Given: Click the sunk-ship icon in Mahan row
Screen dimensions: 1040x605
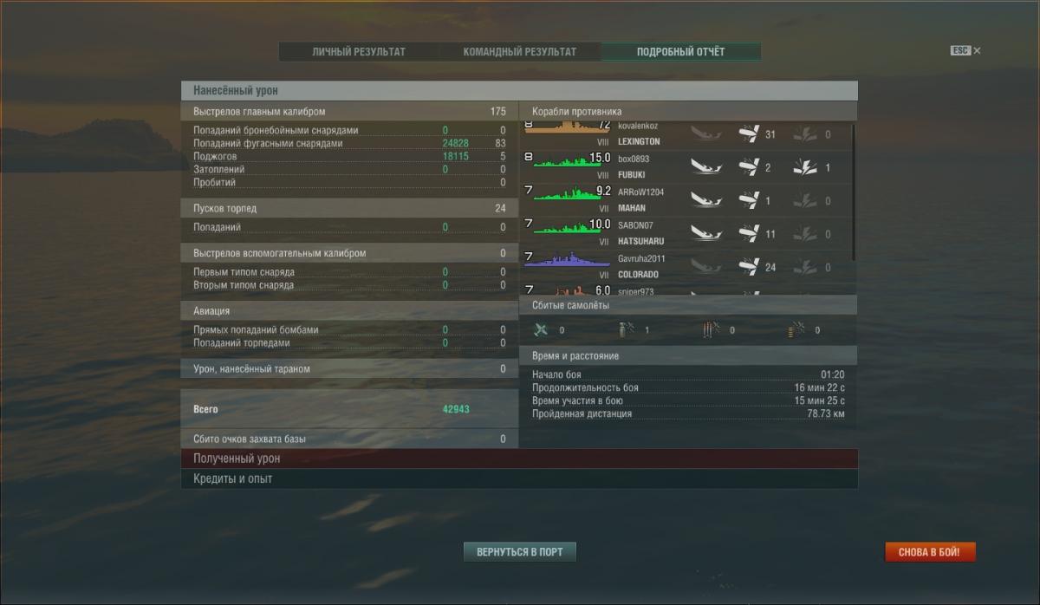Looking at the screenshot, I should pos(707,200).
